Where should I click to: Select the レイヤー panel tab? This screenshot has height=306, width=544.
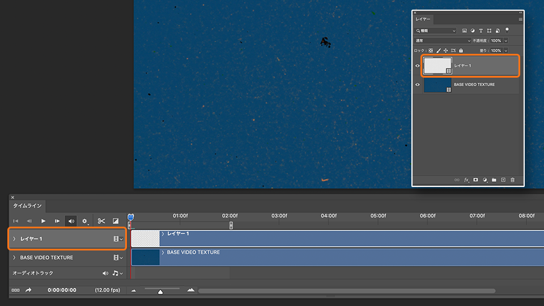[x=423, y=19]
